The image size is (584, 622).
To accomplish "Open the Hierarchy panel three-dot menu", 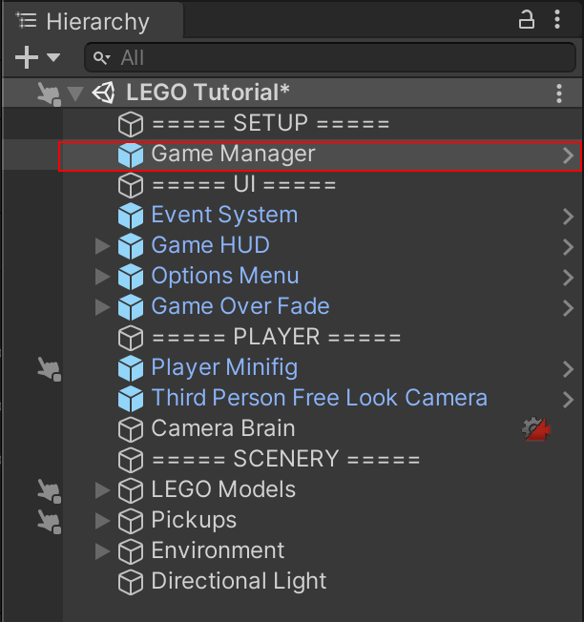I will [558, 20].
